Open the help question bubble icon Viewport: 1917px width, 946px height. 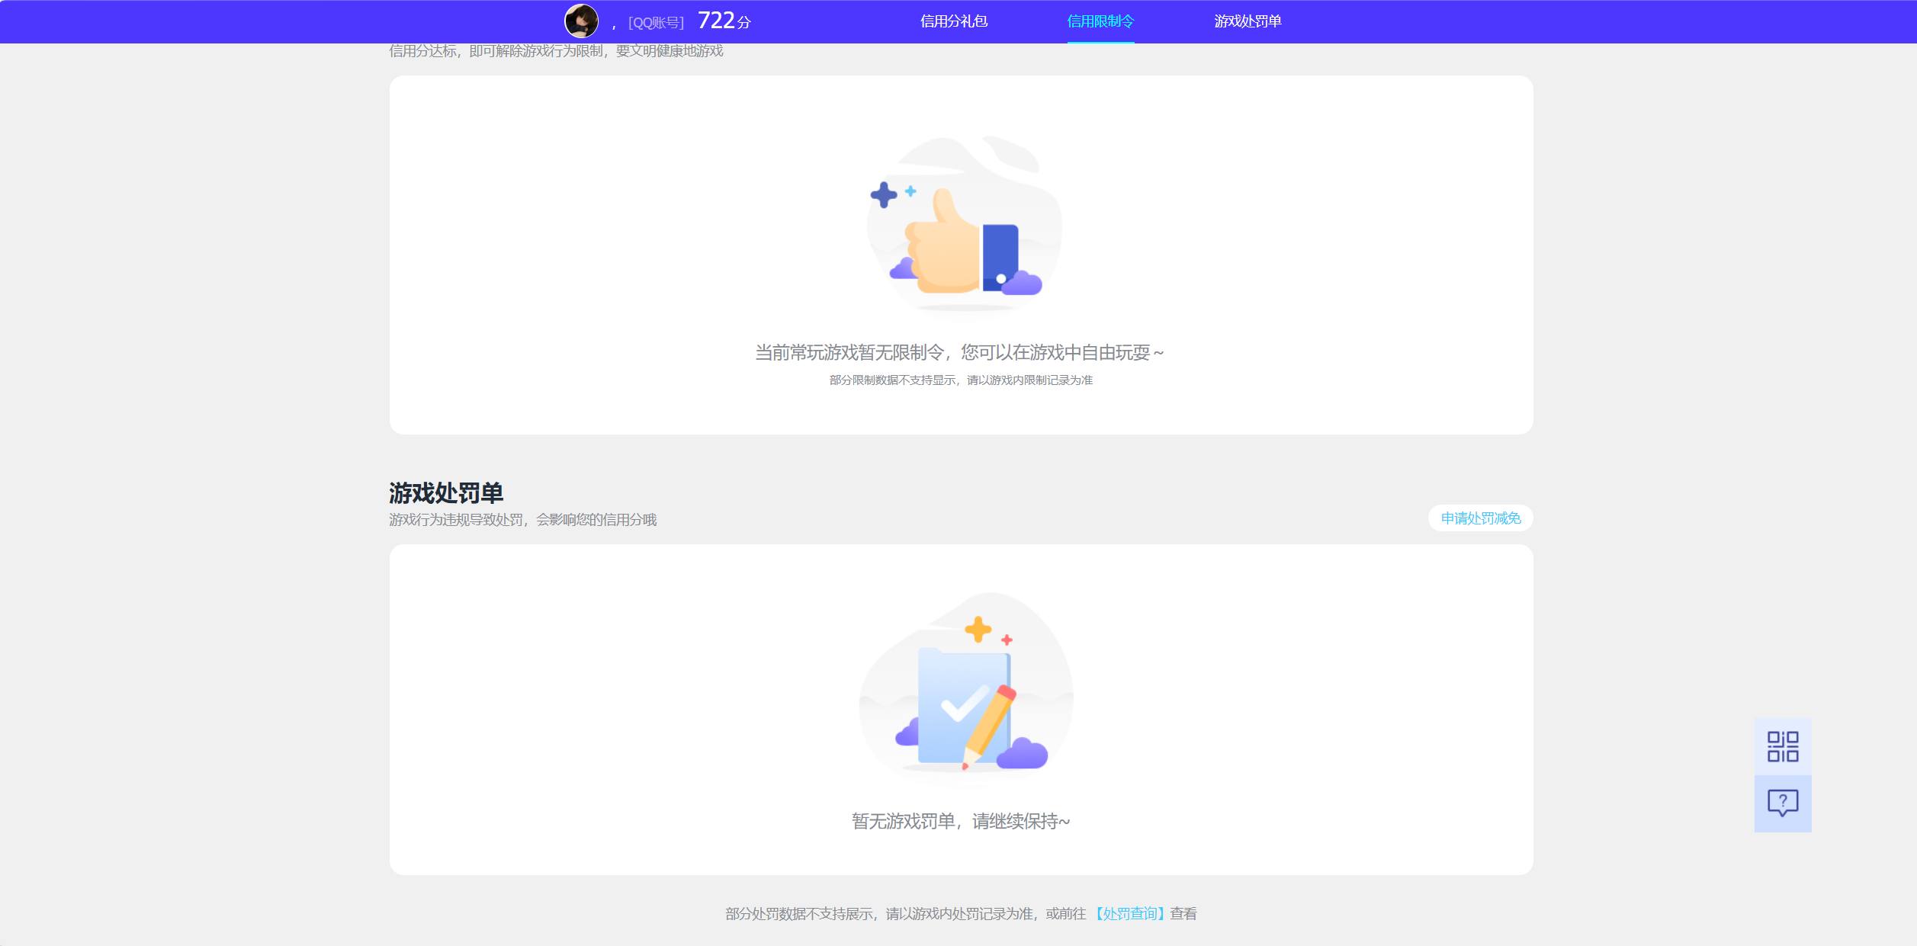click(x=1783, y=803)
